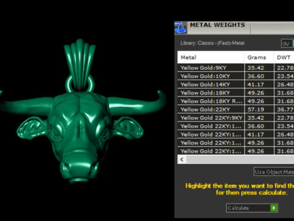The image size is (294, 221).
Task: Select the Yellow Gold:9KY row
Action: 236,68
